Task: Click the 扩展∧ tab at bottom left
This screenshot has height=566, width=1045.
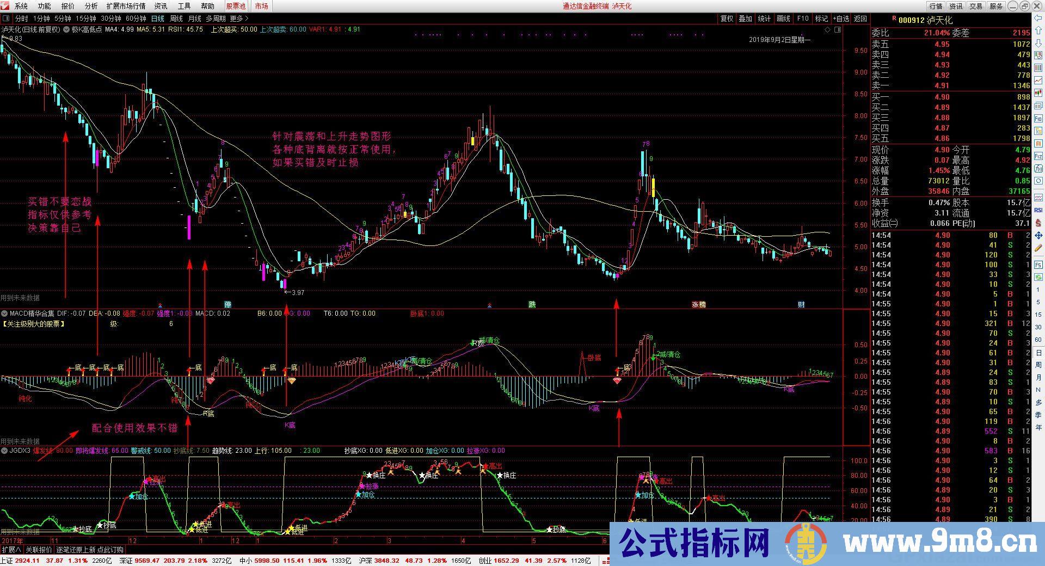Action: point(11,550)
